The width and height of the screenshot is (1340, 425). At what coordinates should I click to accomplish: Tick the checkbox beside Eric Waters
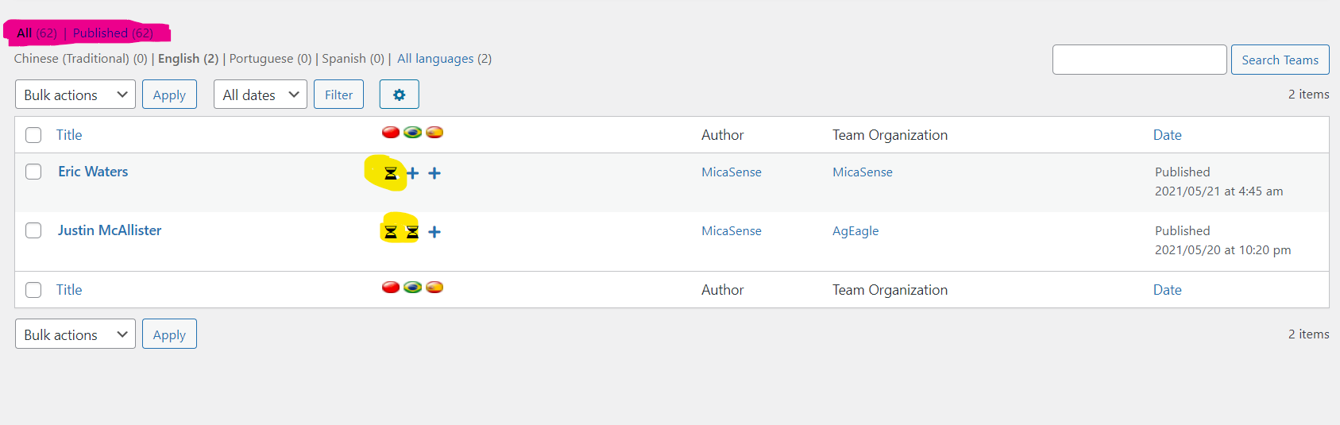click(x=33, y=172)
